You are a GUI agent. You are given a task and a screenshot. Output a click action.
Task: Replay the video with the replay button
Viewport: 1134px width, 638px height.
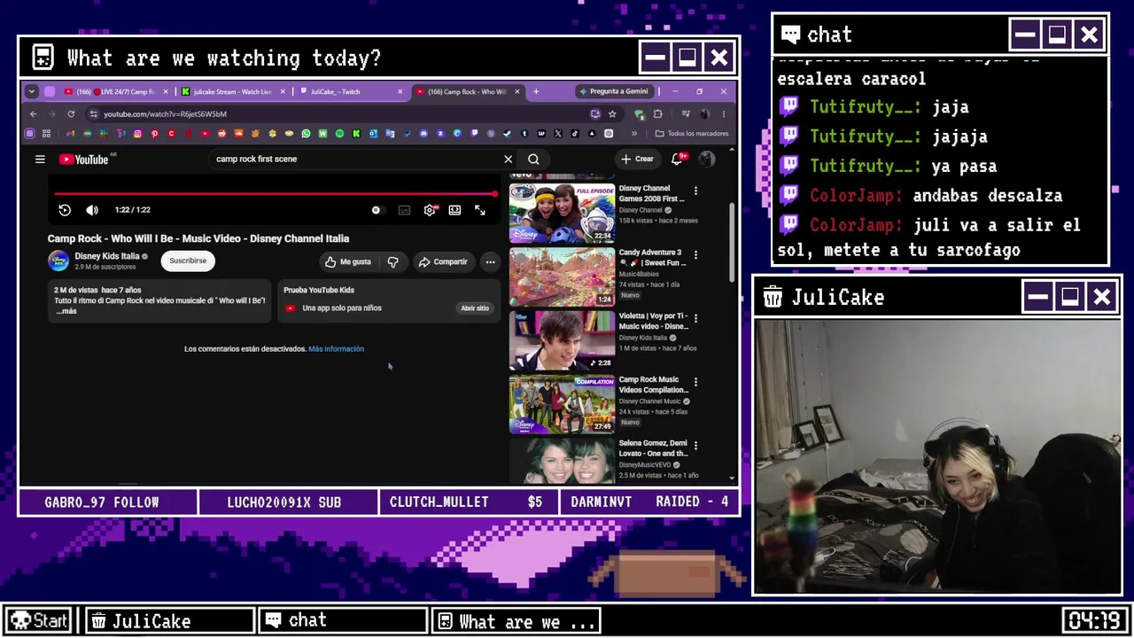point(65,210)
